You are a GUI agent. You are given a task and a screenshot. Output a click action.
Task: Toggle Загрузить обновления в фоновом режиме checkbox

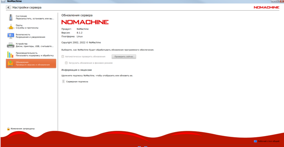66,63
